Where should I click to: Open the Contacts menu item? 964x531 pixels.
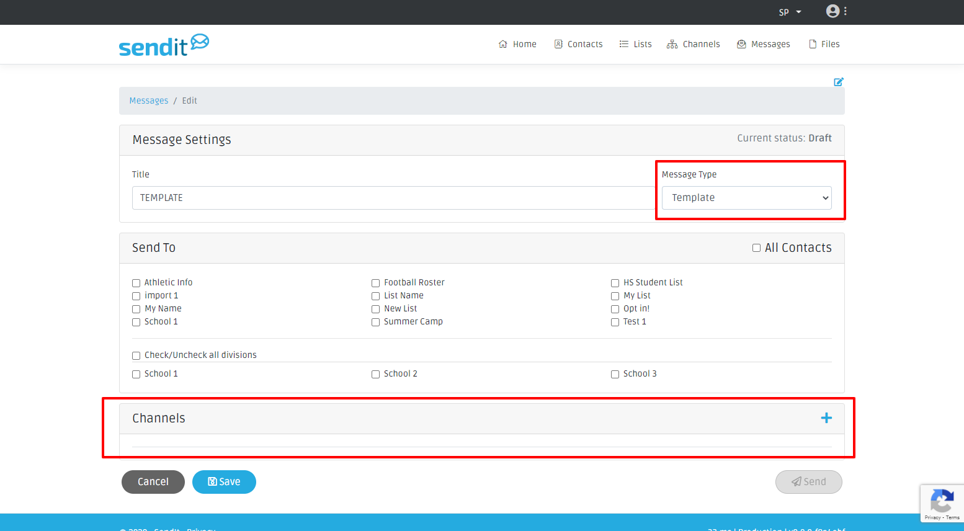click(x=578, y=44)
